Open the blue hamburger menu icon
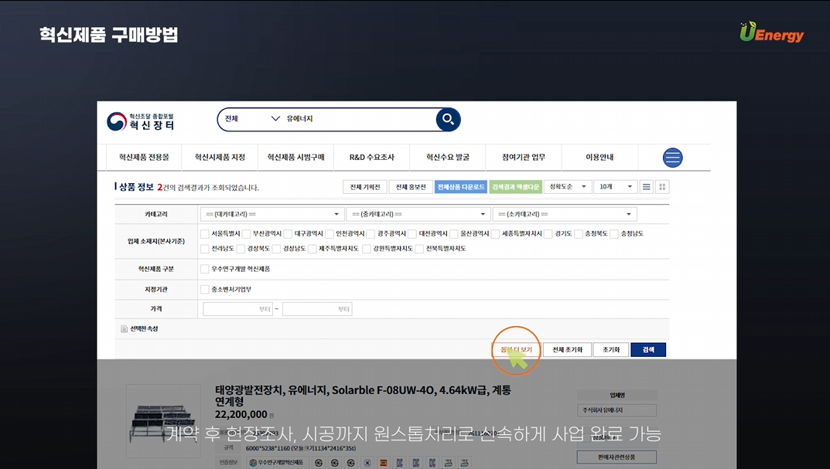Viewport: 830px width, 469px height. point(672,158)
